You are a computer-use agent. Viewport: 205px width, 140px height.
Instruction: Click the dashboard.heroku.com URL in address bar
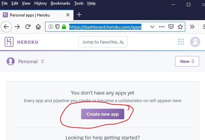tap(105, 27)
